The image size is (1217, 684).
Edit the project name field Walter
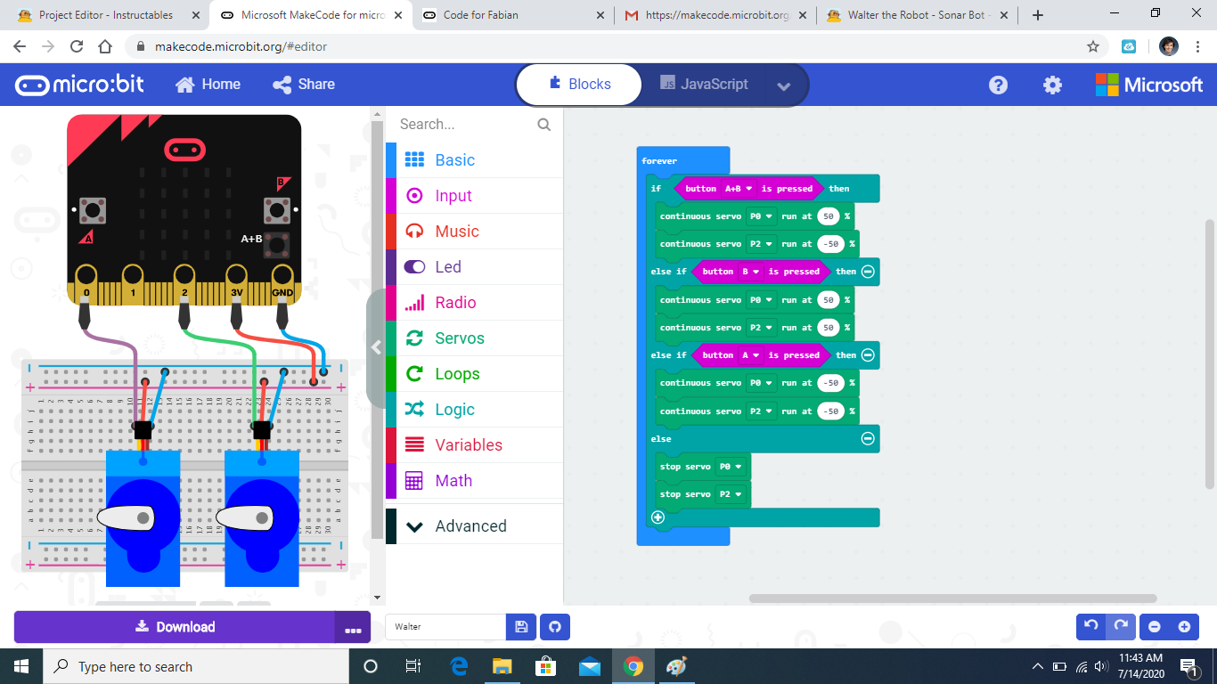tap(445, 627)
